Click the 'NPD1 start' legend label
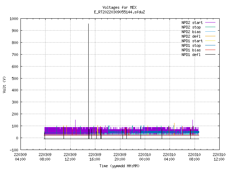This screenshot has height=169, width=226. [192, 41]
